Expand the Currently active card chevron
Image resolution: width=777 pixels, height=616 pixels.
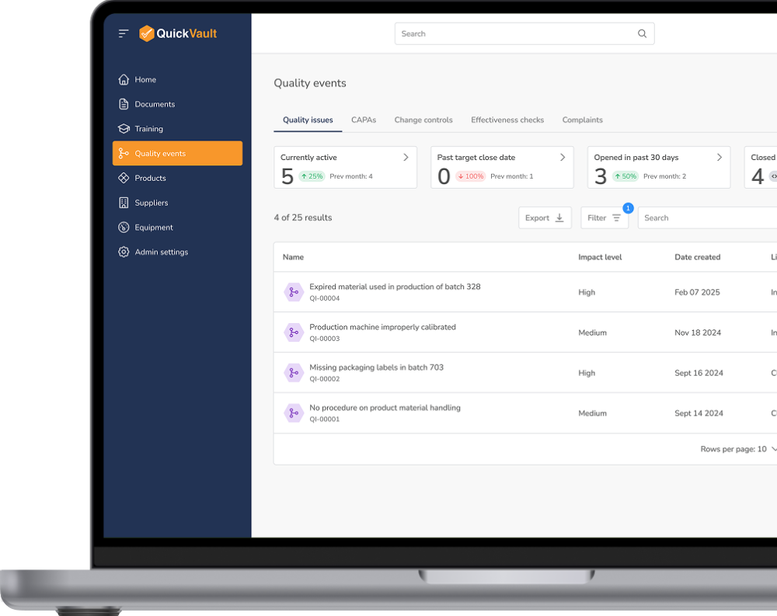click(x=406, y=158)
